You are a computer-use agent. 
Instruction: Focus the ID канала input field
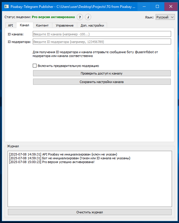point(102,34)
